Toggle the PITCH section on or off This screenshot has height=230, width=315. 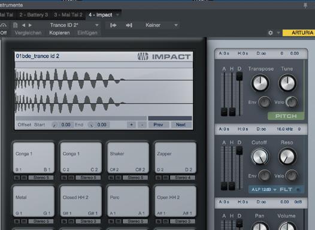coord(286,116)
